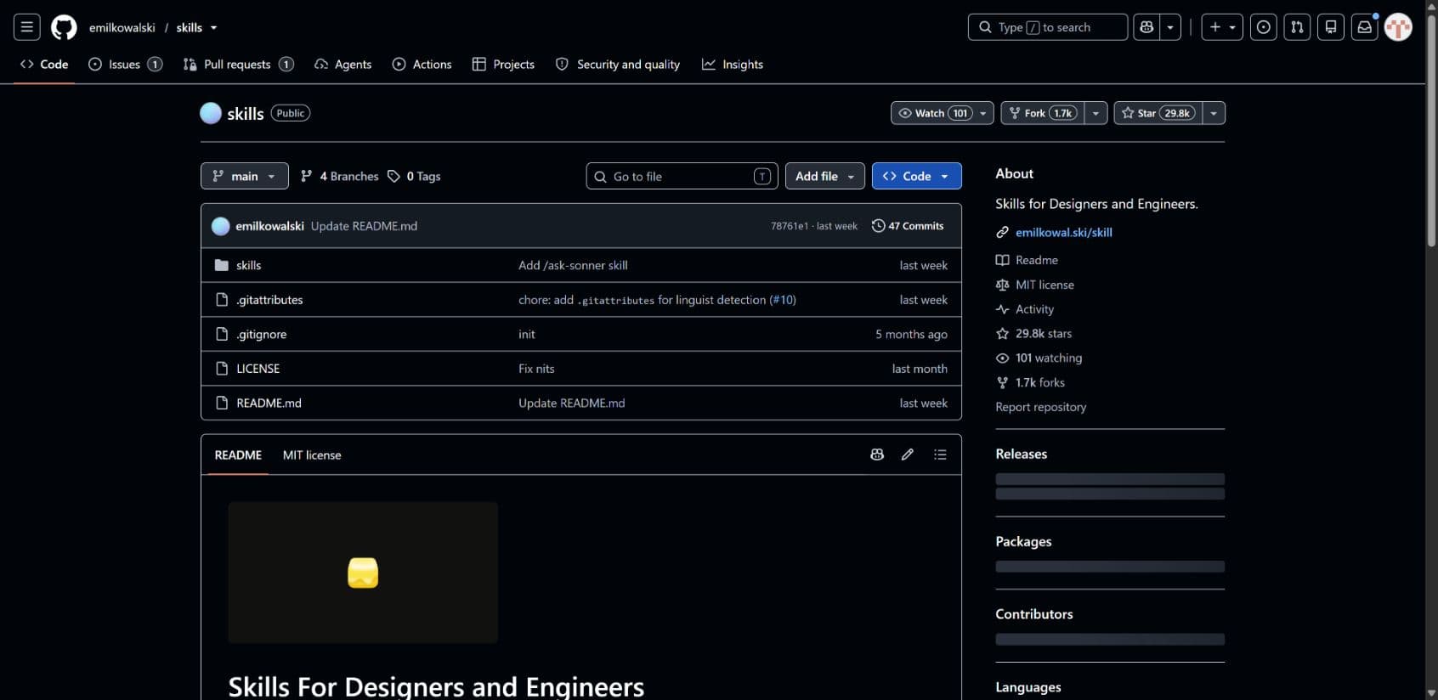Image resolution: width=1438 pixels, height=700 pixels.
Task: View the 101 watching link
Action: click(1049, 358)
